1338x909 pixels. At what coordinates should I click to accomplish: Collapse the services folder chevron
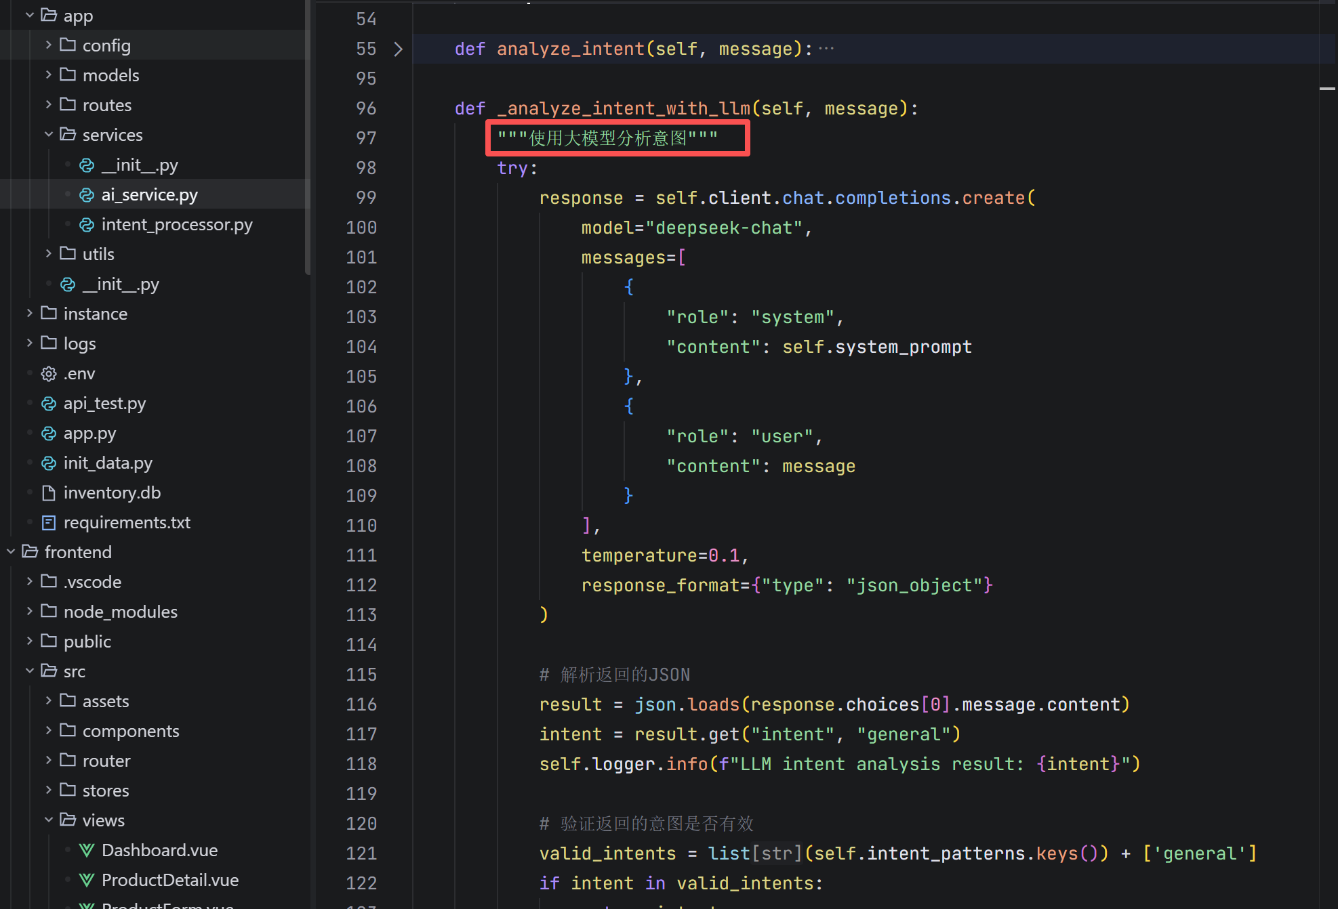point(49,135)
